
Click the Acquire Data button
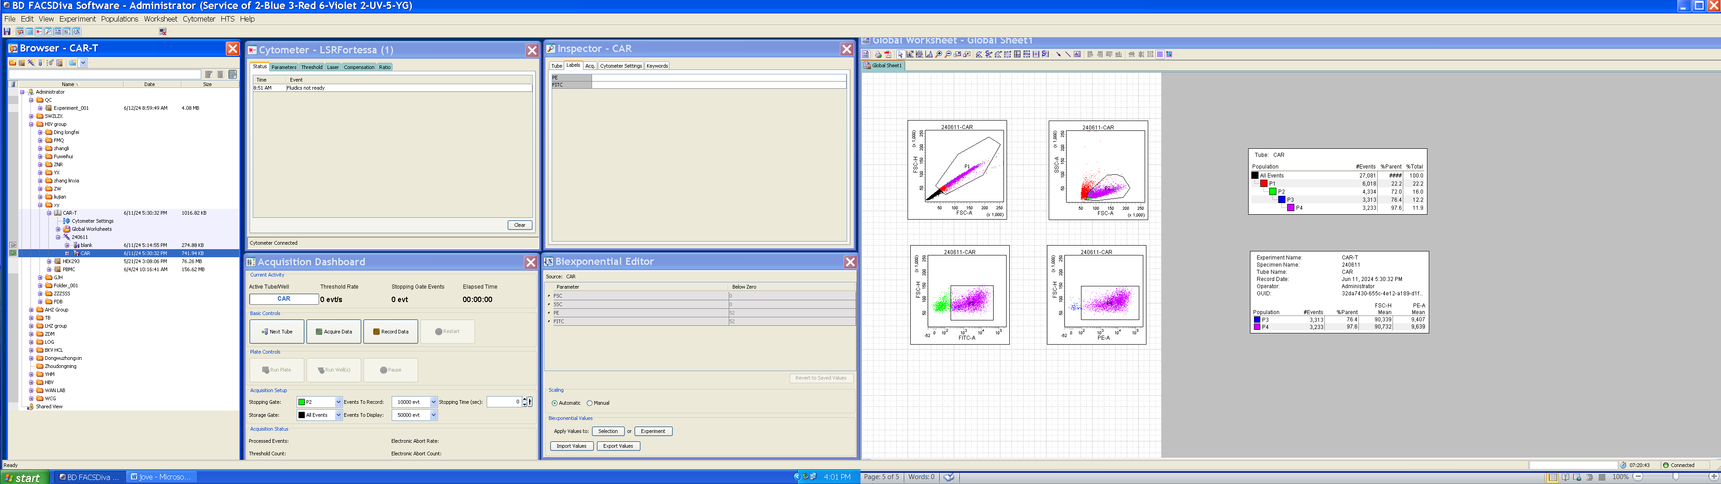[333, 332]
